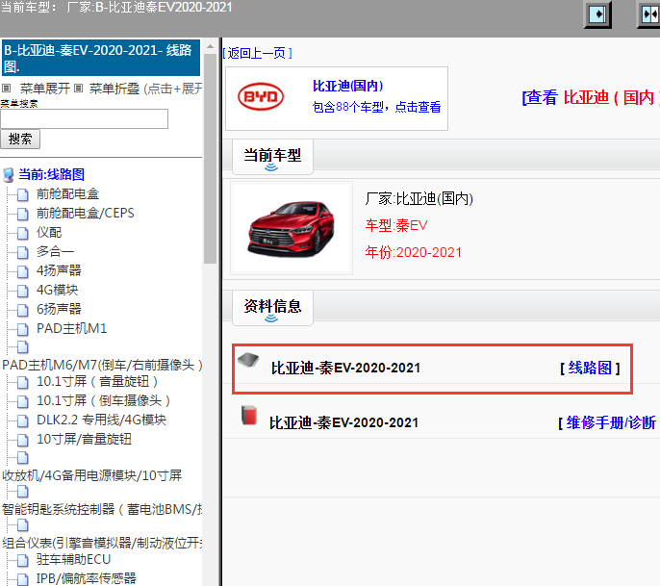Viewport: 660px width, 586px height.
Task: Click the page icon next to DLK2.2 专用线/4G模块
Action: [23, 420]
